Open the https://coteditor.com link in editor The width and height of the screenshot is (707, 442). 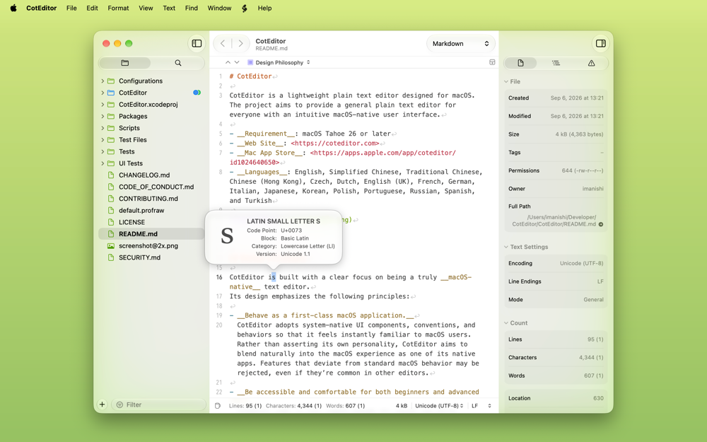pos(335,143)
